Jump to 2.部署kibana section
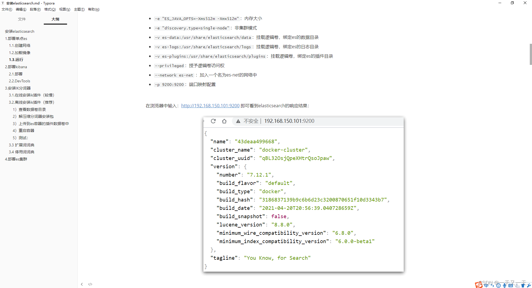532x288 pixels. point(16,67)
